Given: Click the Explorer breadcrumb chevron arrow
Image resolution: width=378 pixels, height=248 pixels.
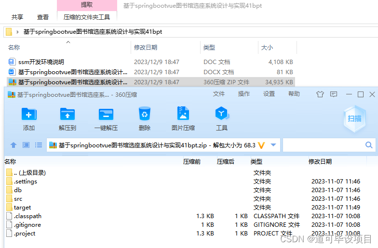Looking at the screenshot, I should pos(17,32).
